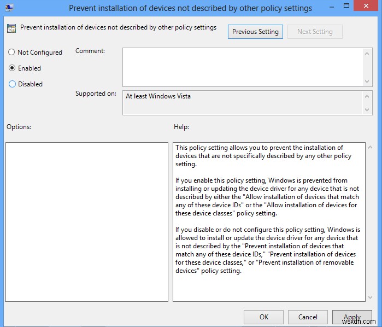This screenshot has height=327, width=382.
Task: Click the 'Help:' label
Action: pos(181,127)
